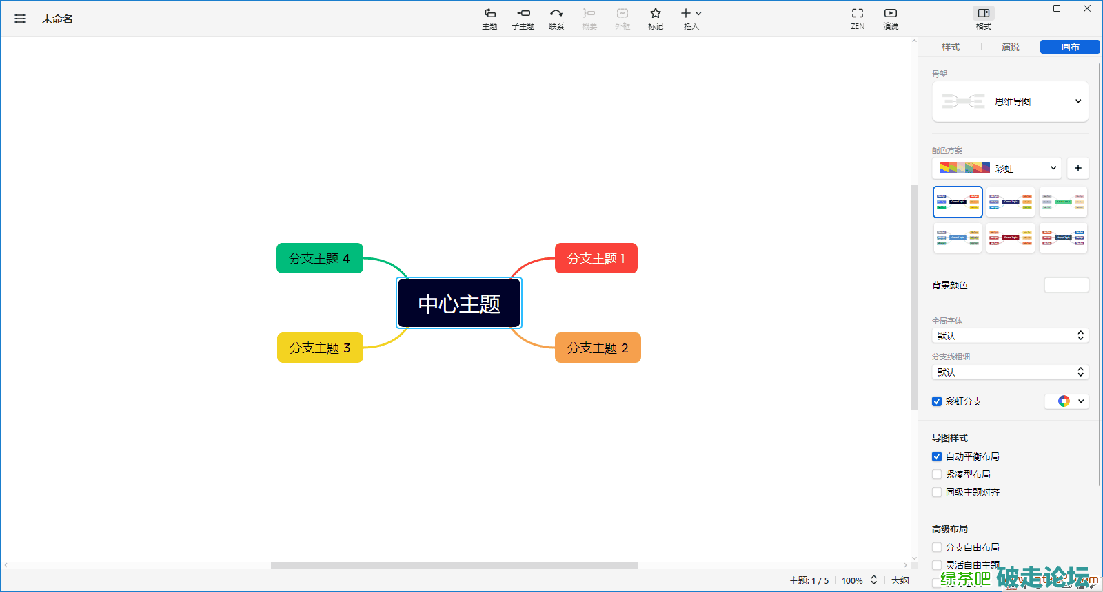
Task: Toggle the 格式 (Format) panel icon
Action: point(983,19)
